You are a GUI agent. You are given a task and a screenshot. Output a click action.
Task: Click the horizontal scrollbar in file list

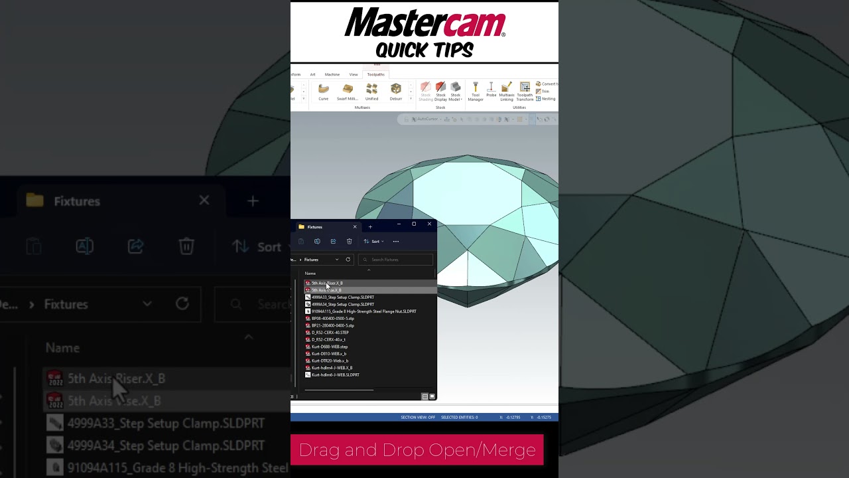(338, 390)
